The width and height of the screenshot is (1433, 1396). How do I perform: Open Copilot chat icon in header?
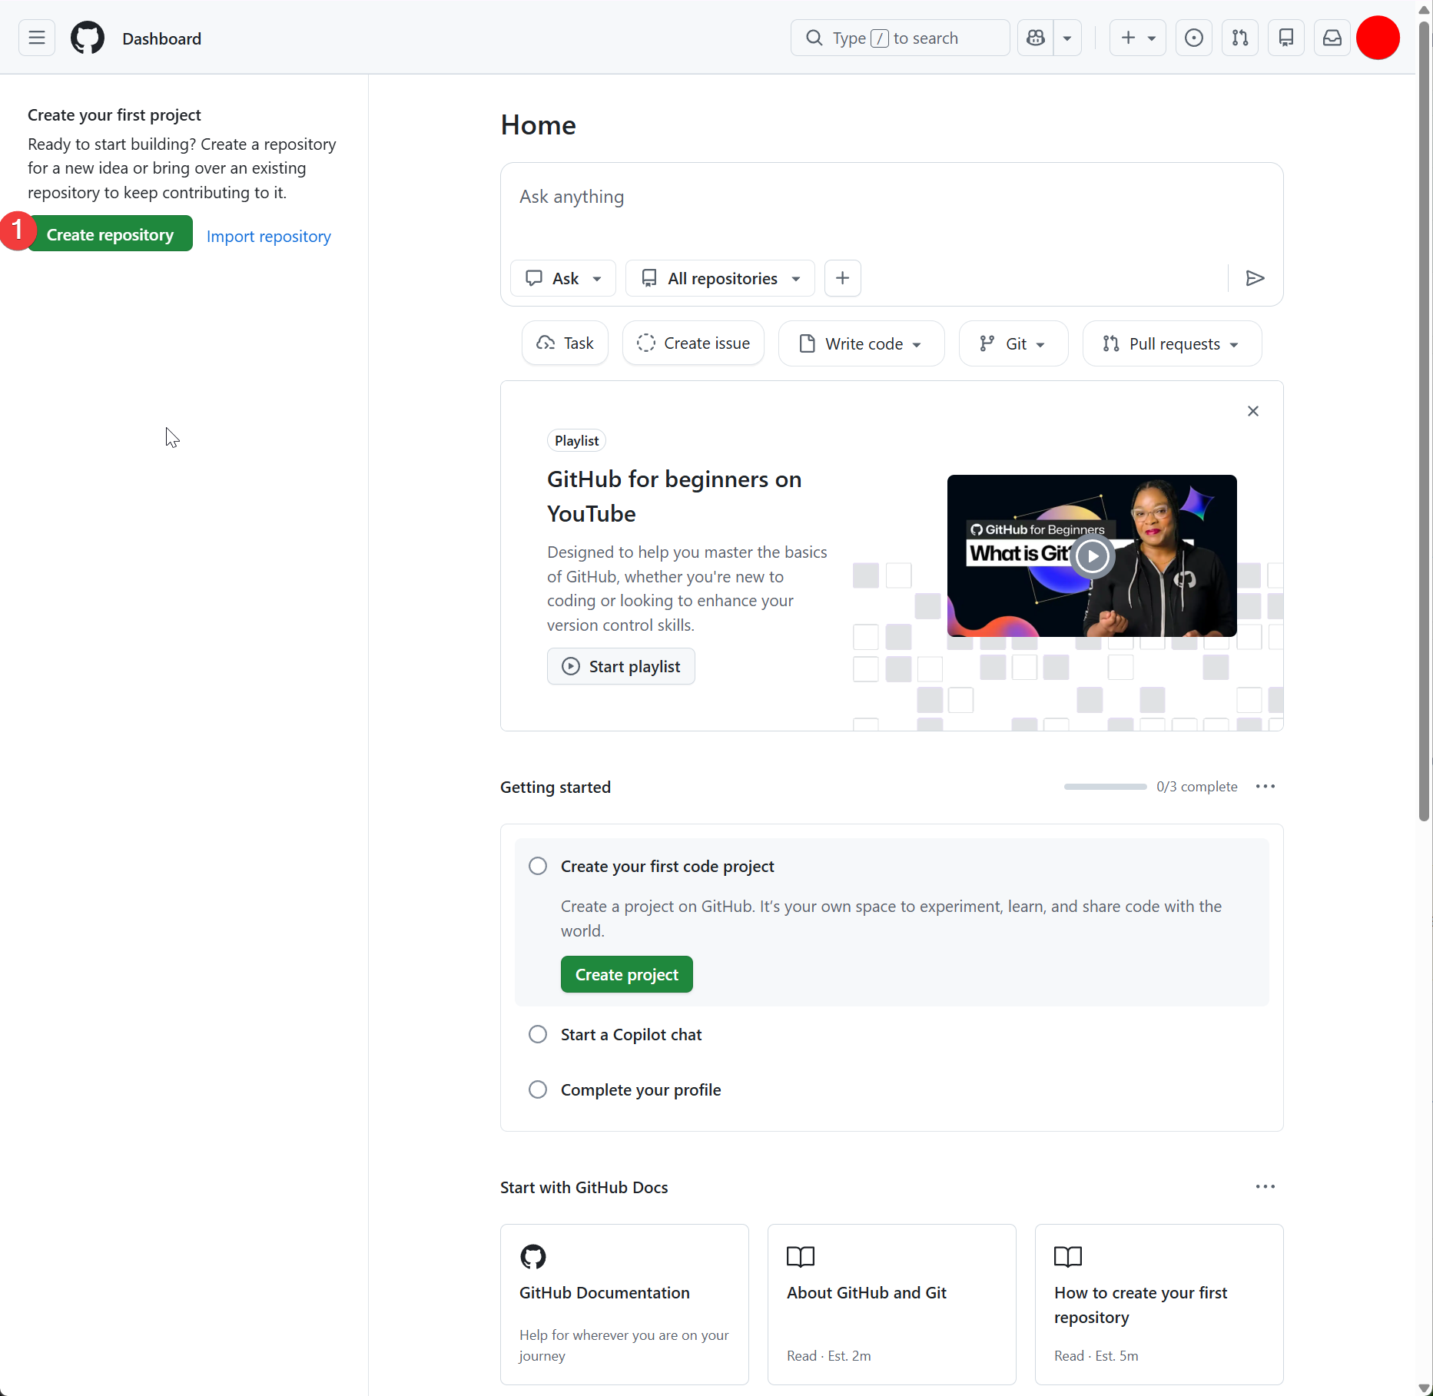pos(1036,38)
